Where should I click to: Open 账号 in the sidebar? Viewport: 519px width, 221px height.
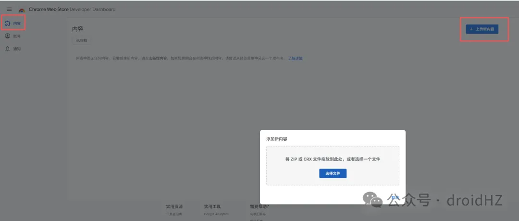tap(13, 36)
